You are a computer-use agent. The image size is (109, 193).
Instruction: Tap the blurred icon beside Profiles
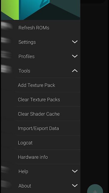(x=6, y=55)
